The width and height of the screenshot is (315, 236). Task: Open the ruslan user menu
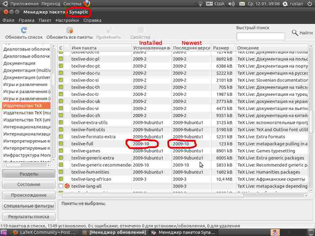click(293, 4)
